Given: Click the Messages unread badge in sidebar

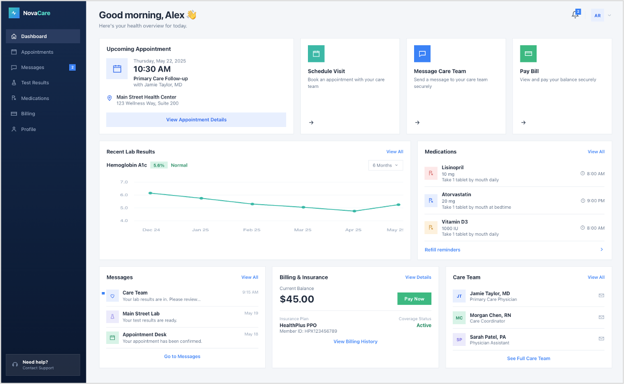Looking at the screenshot, I should (x=72, y=67).
